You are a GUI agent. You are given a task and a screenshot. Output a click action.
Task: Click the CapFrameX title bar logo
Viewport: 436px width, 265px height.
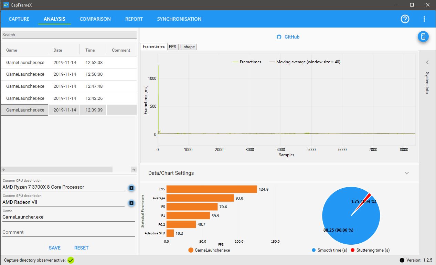[x=6, y=5]
